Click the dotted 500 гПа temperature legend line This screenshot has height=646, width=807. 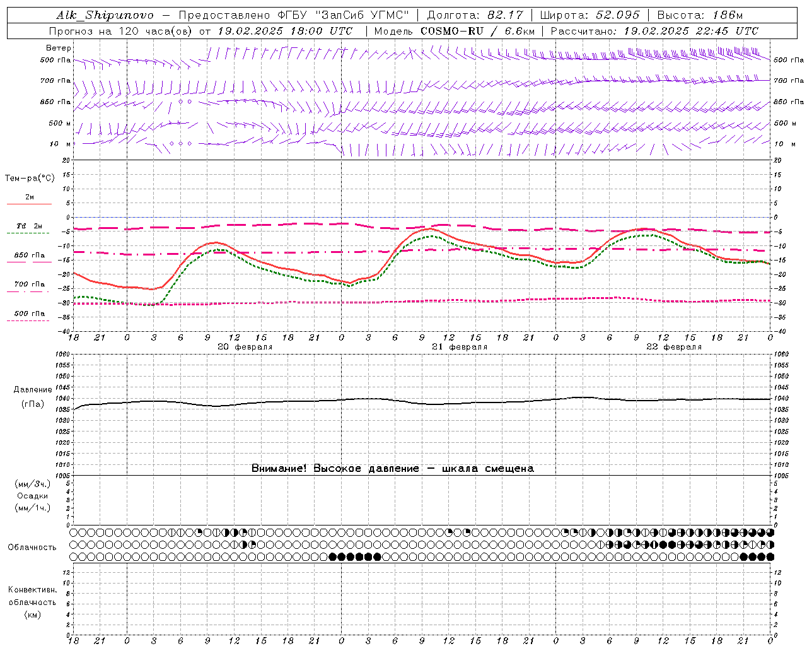[x=29, y=320]
